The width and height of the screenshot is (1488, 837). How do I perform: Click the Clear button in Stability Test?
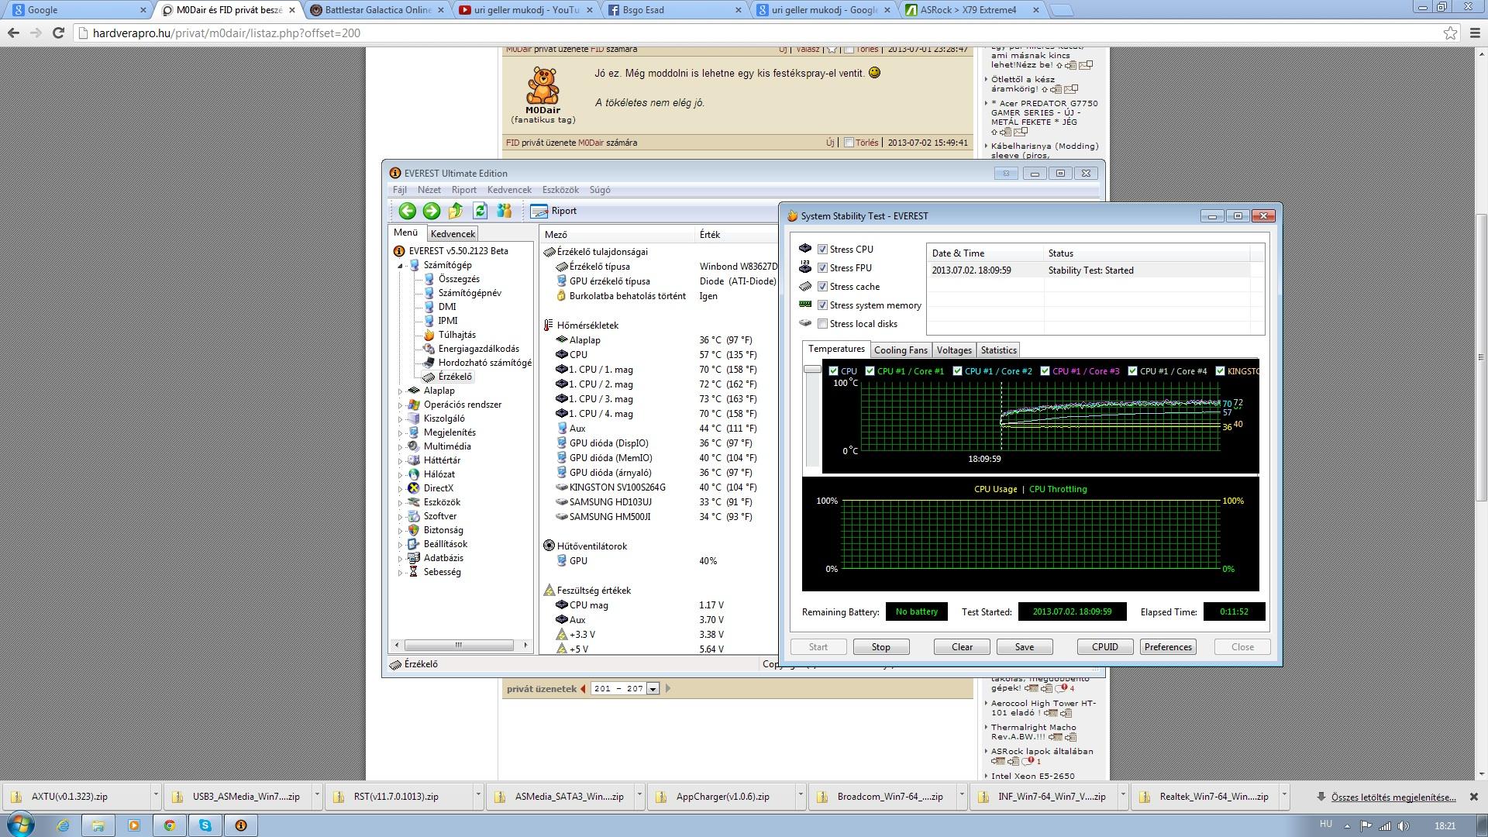point(962,647)
